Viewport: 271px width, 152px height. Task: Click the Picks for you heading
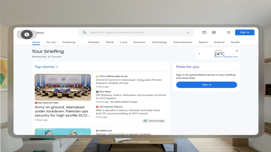(188, 67)
